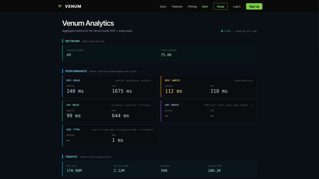Click the Tokens Indexed value 49
319x179 pixels.
(x=69, y=55)
